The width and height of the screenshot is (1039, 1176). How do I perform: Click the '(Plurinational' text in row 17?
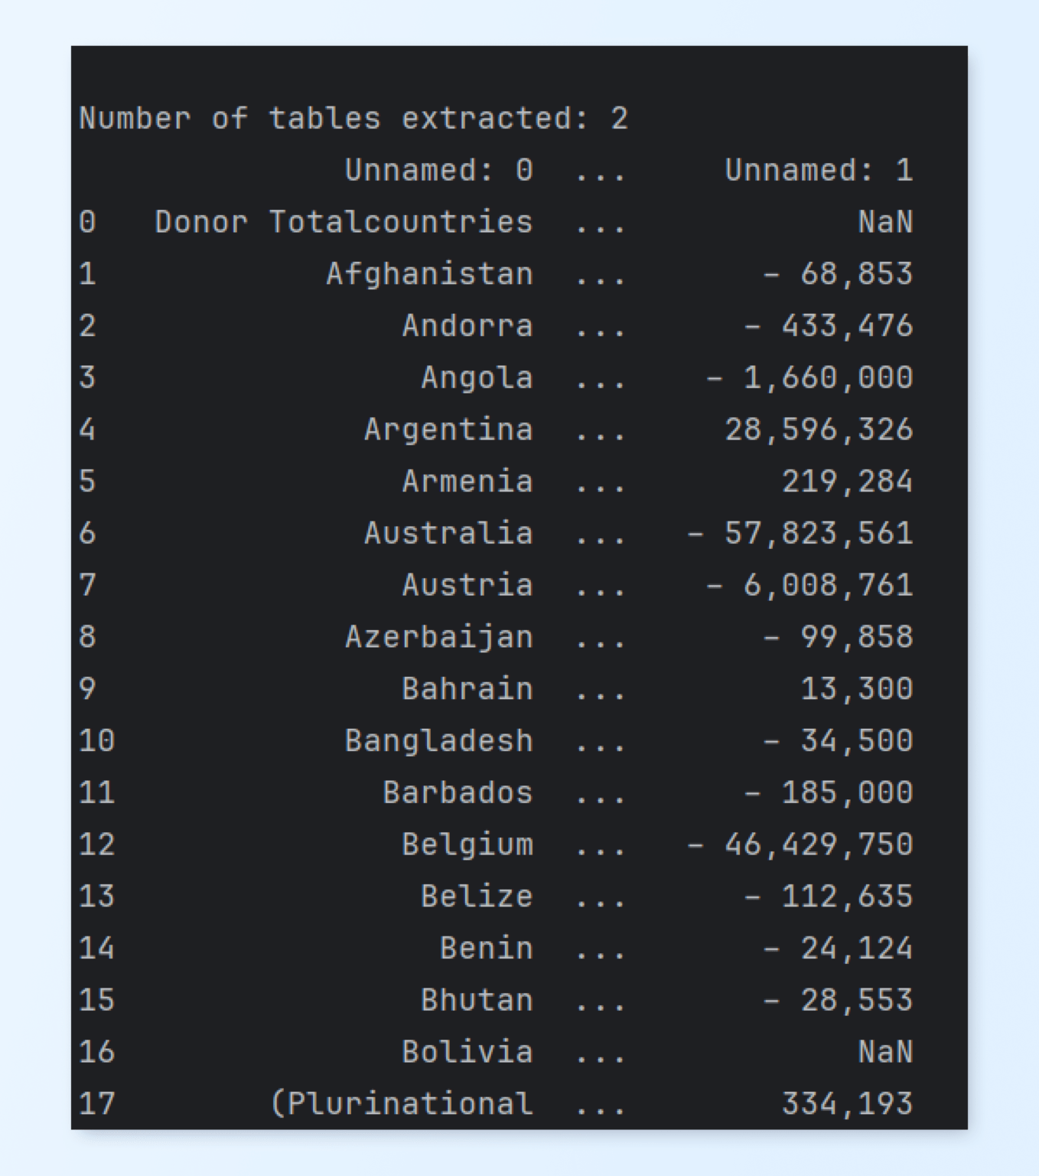coord(401,1104)
